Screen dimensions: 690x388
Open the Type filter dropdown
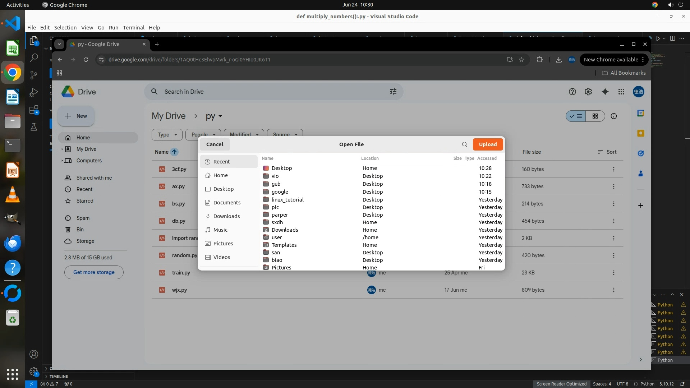167,134
